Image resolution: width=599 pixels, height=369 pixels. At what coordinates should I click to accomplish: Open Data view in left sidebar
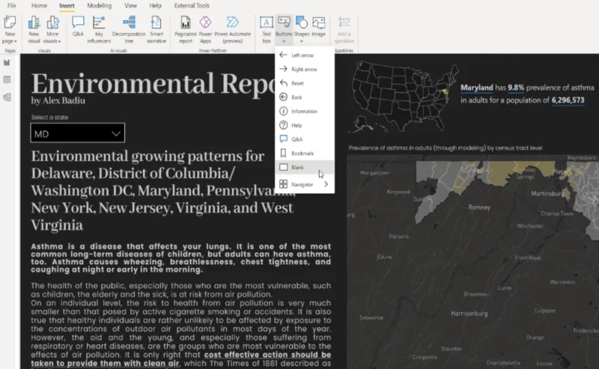tap(7, 79)
